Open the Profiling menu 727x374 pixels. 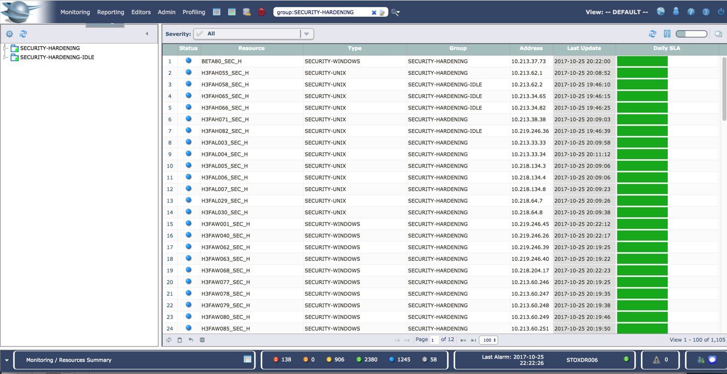(x=194, y=12)
